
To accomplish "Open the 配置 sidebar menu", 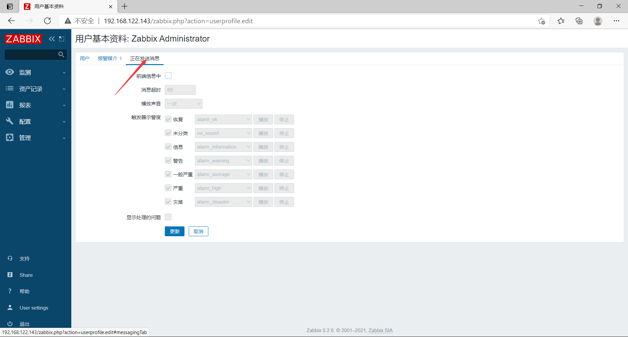I will click(36, 121).
